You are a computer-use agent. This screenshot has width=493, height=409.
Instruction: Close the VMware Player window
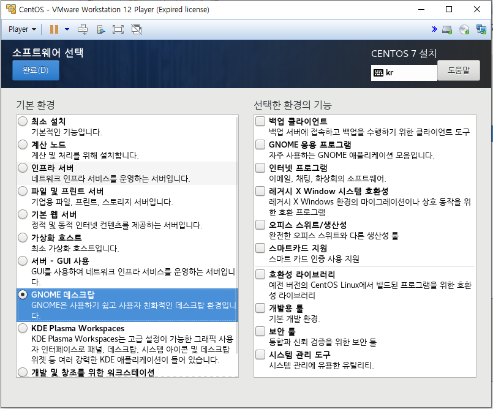click(477, 9)
